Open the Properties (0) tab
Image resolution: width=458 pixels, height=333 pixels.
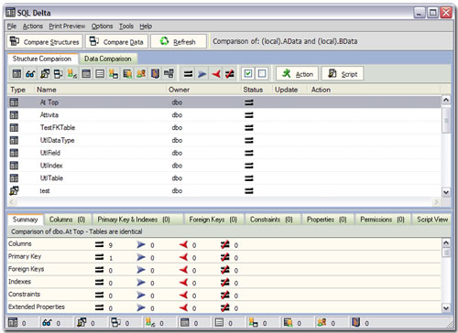[x=327, y=220]
